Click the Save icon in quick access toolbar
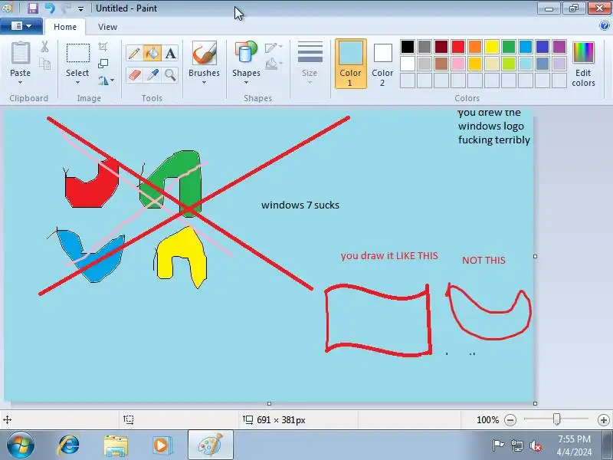Viewport: 613px width, 460px height. 33,8
